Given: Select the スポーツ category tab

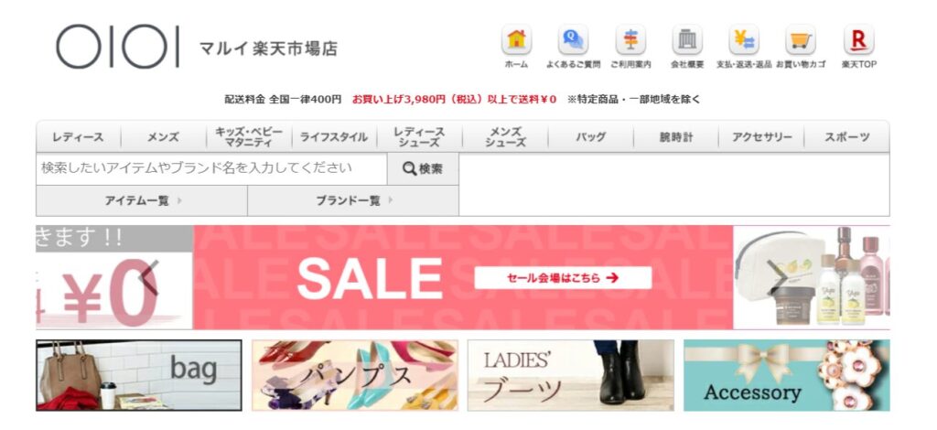Looking at the screenshot, I should point(846,136).
